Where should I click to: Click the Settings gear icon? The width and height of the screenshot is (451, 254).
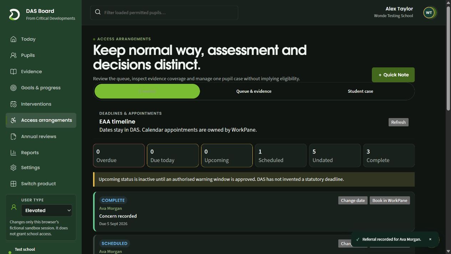pos(14,168)
